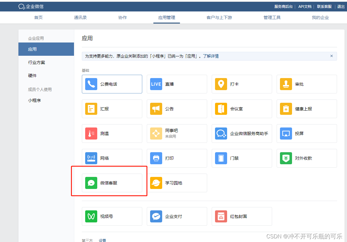Click the 未启用 status under 同事吧
347x242 pixels.
pos(171,137)
